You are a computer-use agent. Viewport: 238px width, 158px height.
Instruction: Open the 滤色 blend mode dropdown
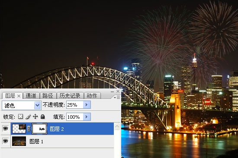coord(21,105)
